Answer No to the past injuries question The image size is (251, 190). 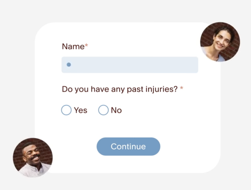(x=103, y=110)
